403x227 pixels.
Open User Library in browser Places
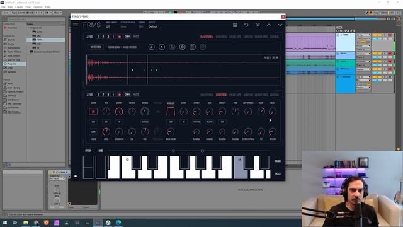(13, 88)
